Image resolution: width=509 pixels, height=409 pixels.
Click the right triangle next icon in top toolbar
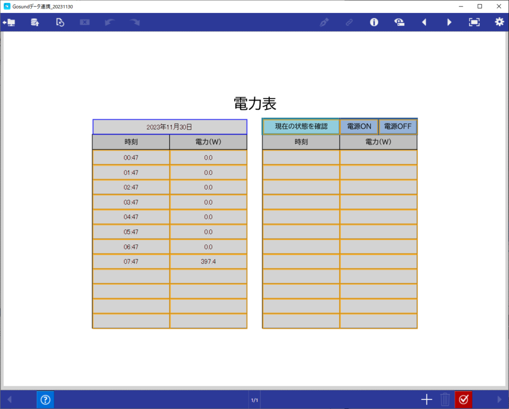[x=449, y=22]
